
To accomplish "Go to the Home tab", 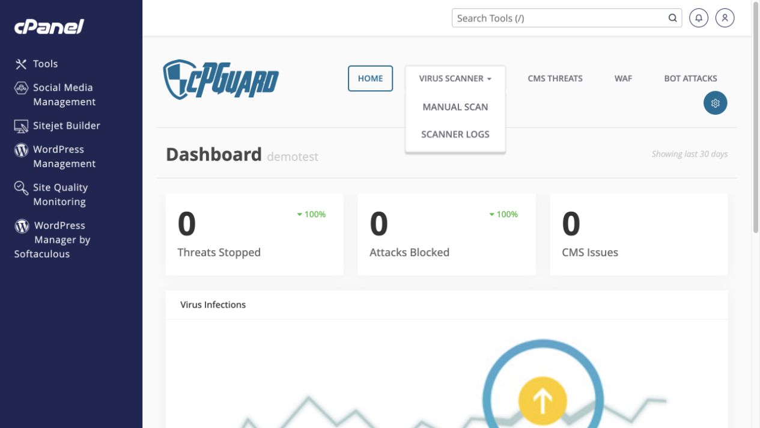I will click(x=371, y=78).
